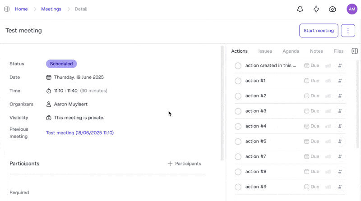
Task: Click the Start meeting button
Action: point(319,31)
